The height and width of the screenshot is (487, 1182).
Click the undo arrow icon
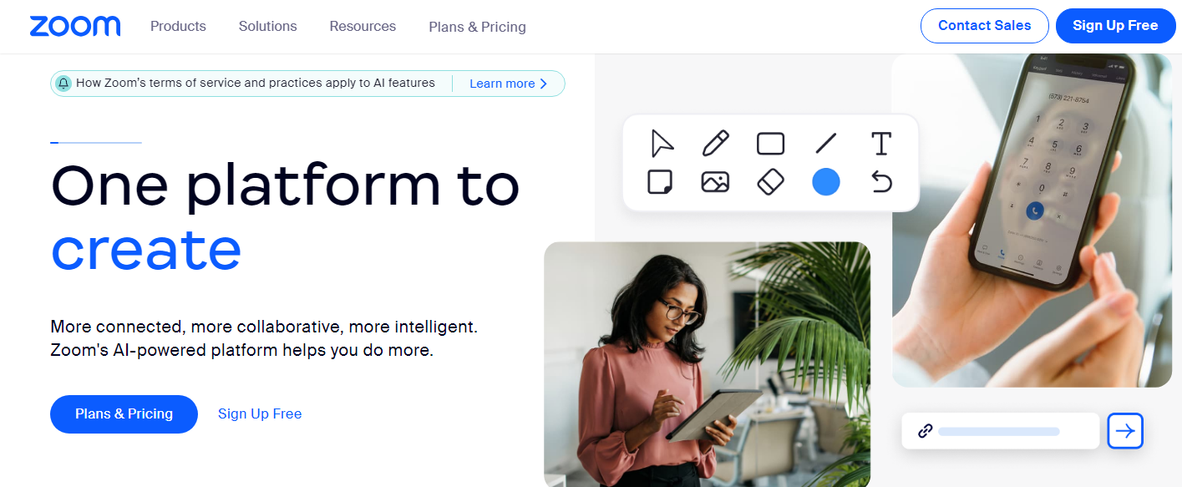[x=881, y=181]
